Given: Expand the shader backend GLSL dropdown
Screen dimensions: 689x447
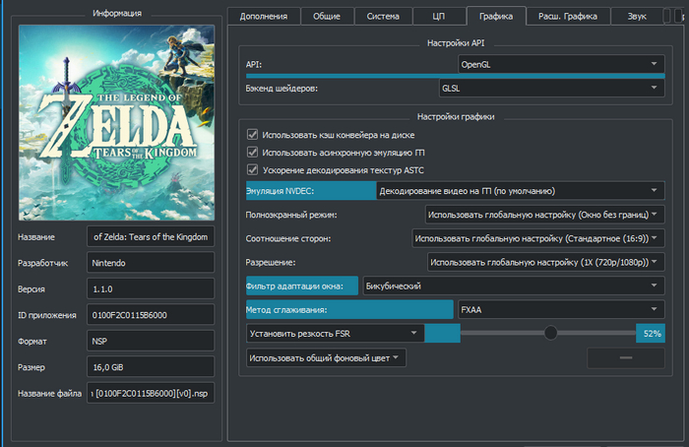Looking at the screenshot, I should (x=550, y=89).
